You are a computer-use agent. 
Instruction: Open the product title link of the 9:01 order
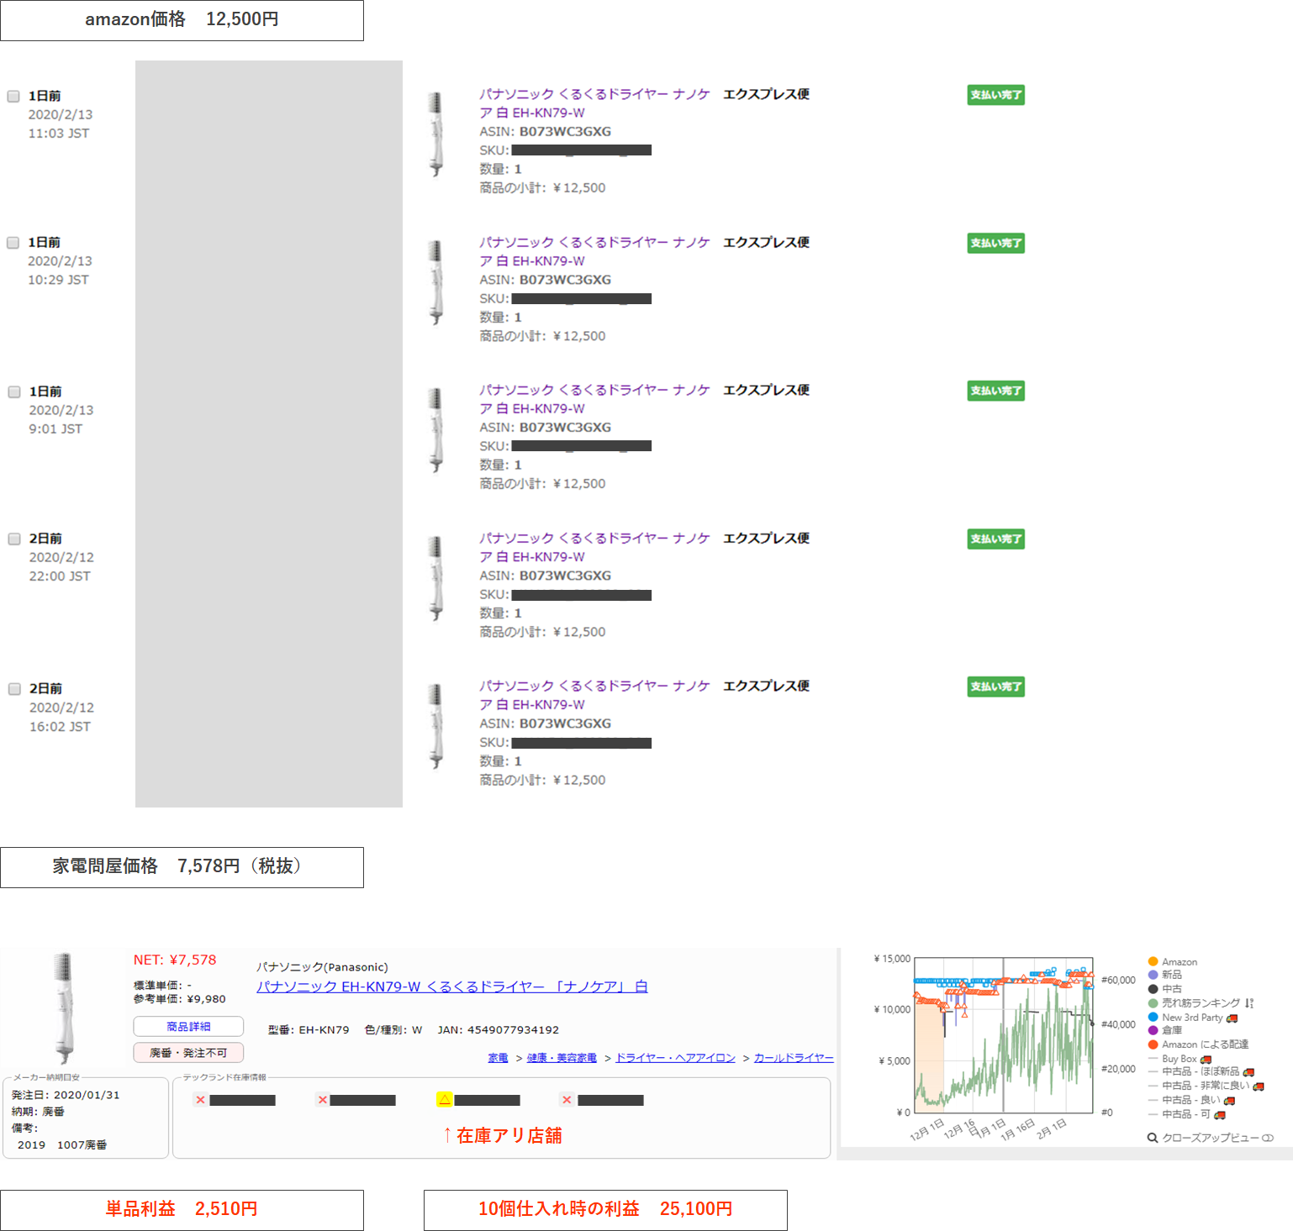point(594,399)
